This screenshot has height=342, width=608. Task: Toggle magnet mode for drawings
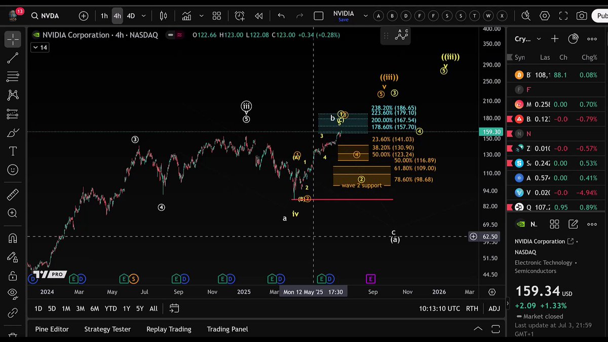click(x=13, y=238)
